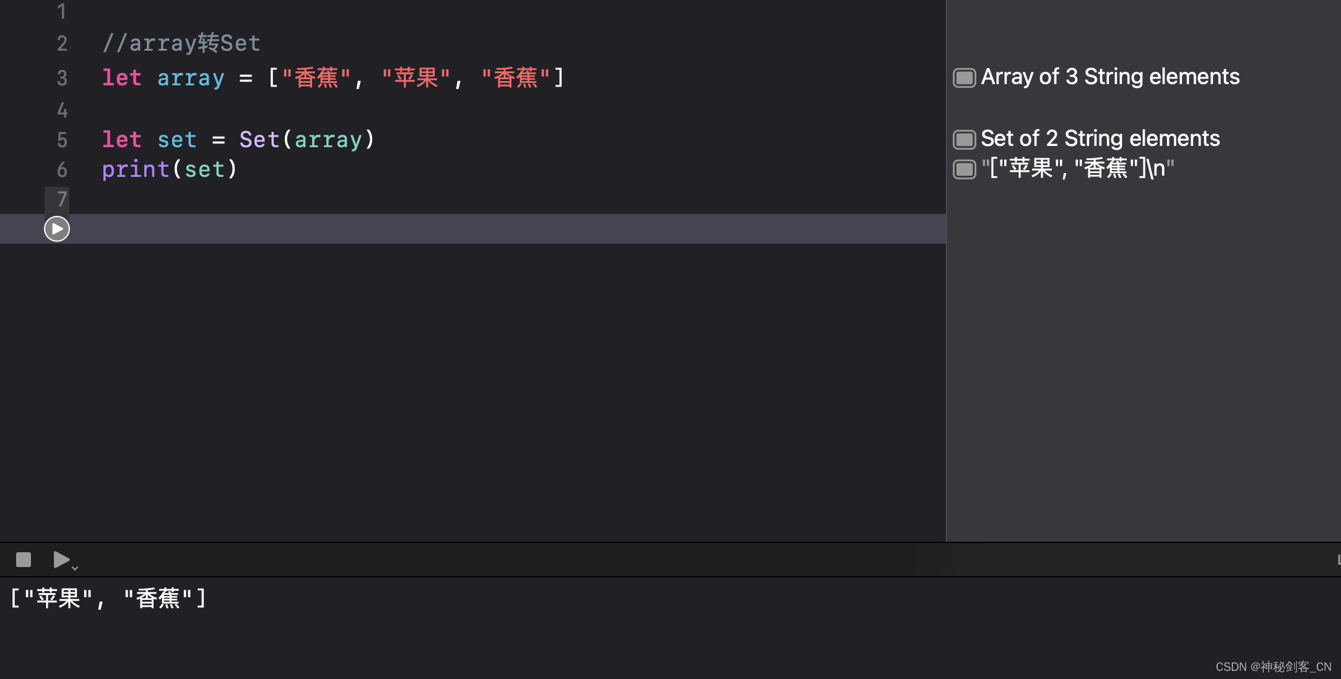The width and height of the screenshot is (1341, 679).
Task: Click the array variable name on line 3
Action: pos(191,78)
